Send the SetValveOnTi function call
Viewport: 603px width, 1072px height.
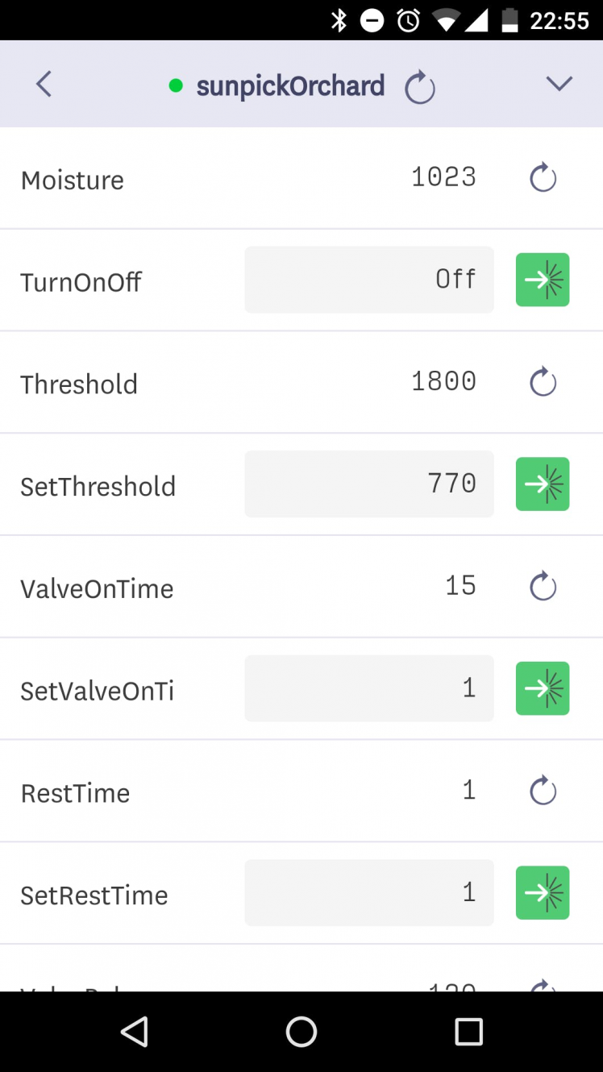[x=543, y=688]
